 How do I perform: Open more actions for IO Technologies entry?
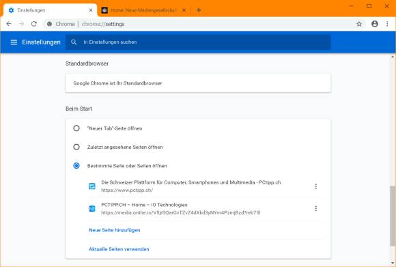(x=315, y=208)
